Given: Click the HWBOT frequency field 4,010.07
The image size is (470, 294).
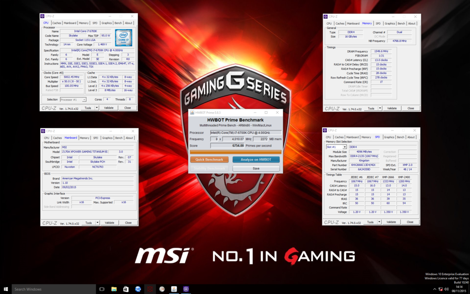Looking at the screenshot, I should pyautogui.click(x=234, y=139).
